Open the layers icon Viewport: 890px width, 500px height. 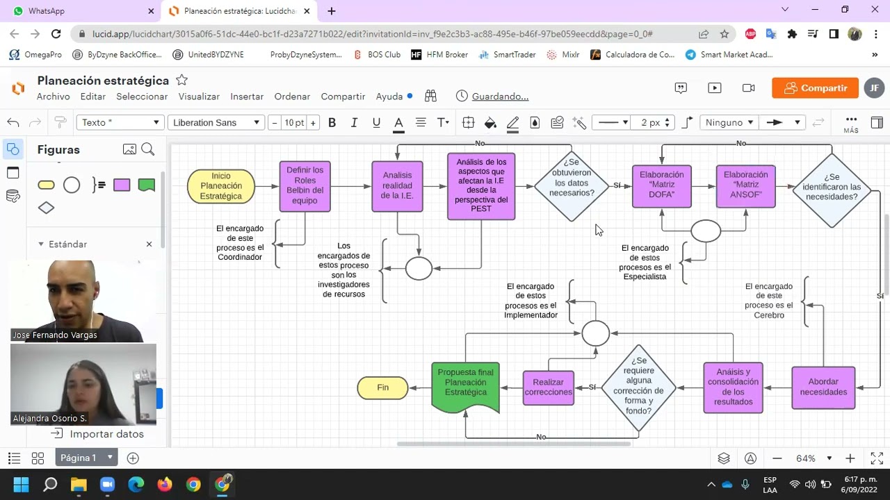tap(724, 458)
